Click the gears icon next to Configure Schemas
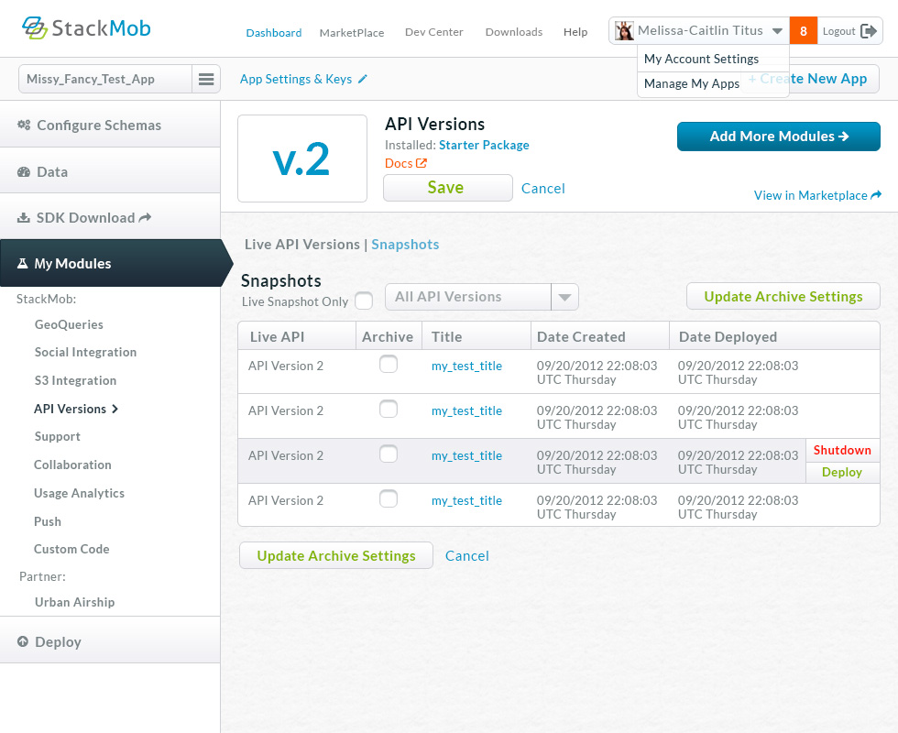898x733 pixels. pyautogui.click(x=24, y=125)
